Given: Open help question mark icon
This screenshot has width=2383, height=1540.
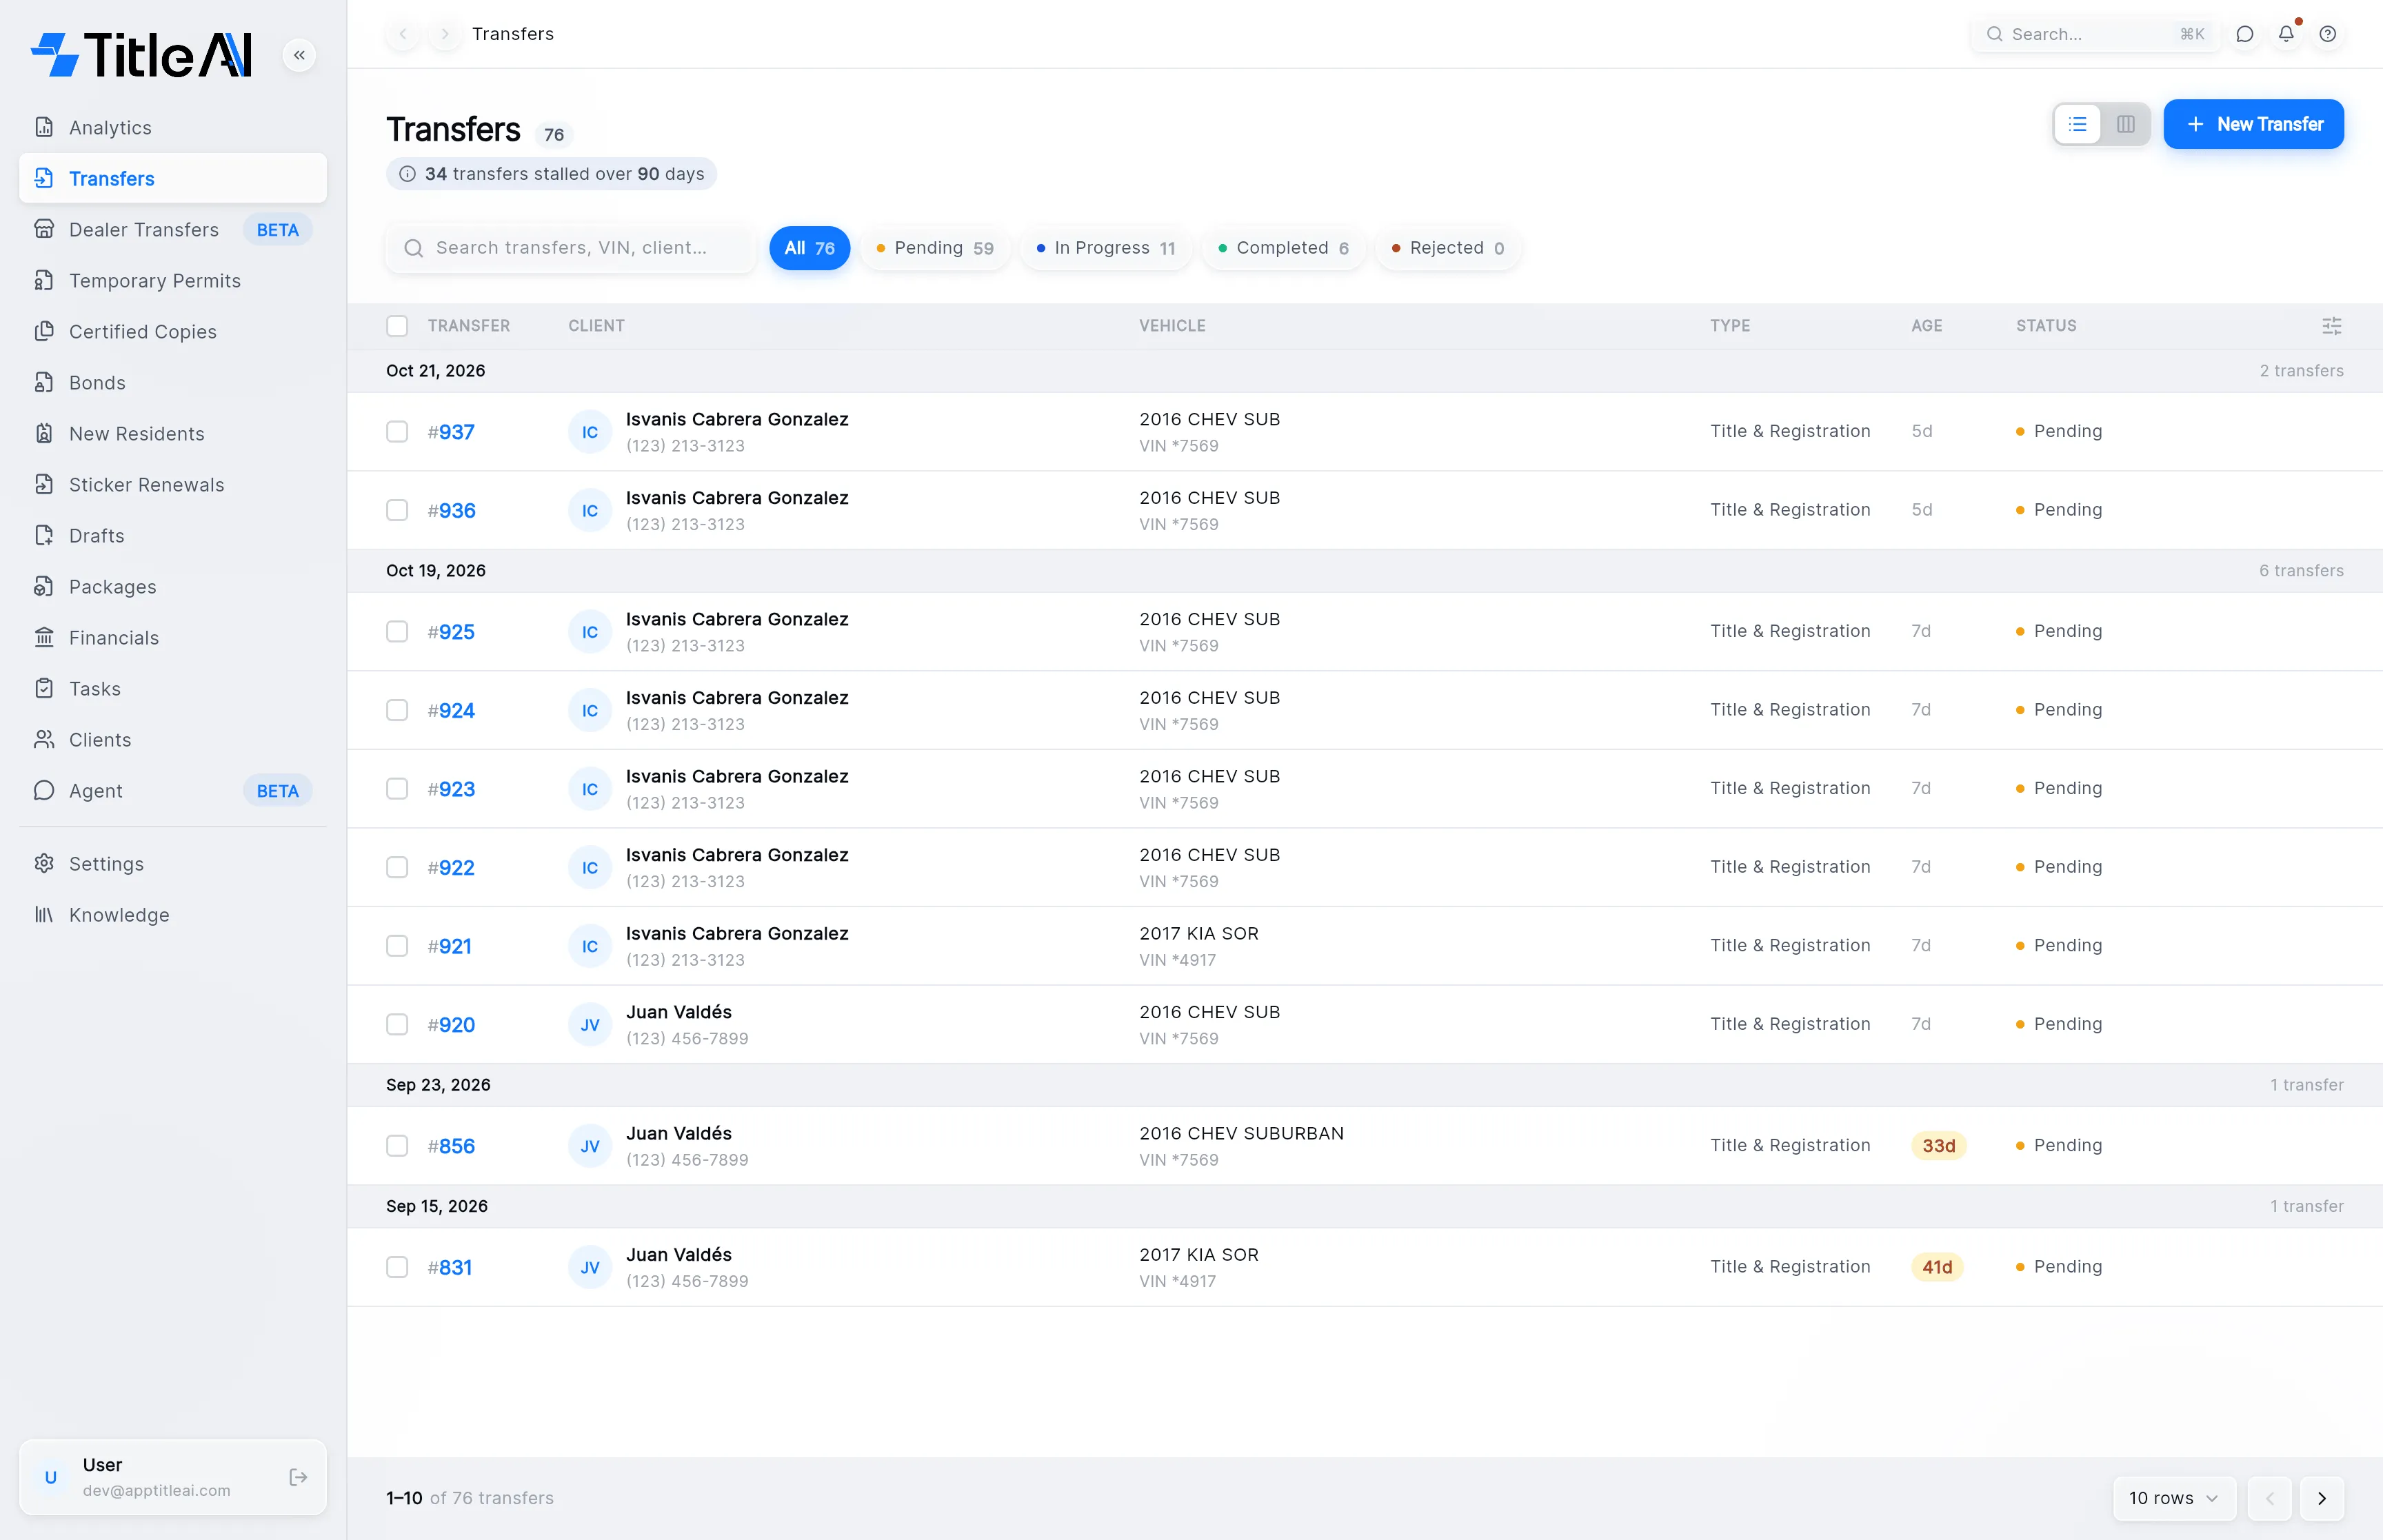Looking at the screenshot, I should (2328, 34).
